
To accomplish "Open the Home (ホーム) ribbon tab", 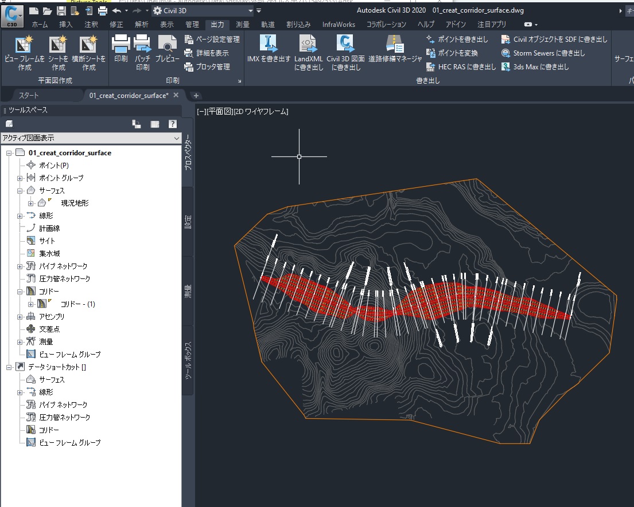I will tap(40, 25).
